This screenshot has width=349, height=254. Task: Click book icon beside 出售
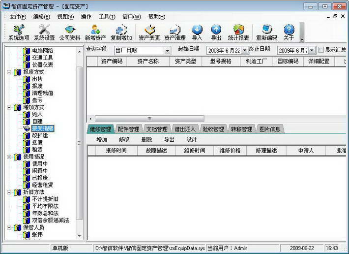tap(26, 79)
